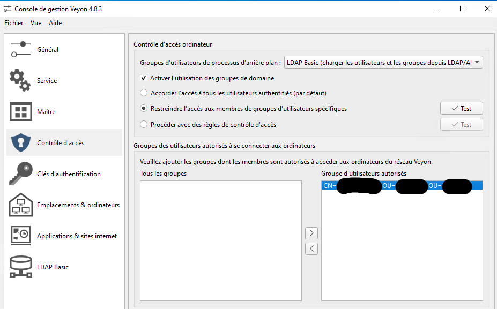Viewport: 497px width, 309px height.
Task: Select the Contrôle d'accès shield icon
Action: 21,142
